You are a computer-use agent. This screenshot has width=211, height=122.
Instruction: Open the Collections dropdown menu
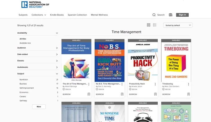point(39,15)
